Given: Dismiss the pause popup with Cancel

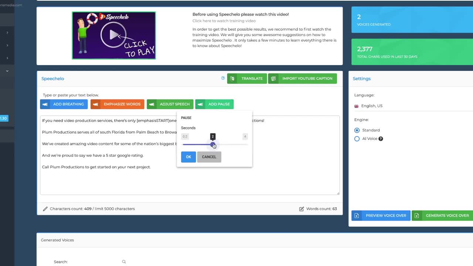Looking at the screenshot, I should pyautogui.click(x=209, y=157).
